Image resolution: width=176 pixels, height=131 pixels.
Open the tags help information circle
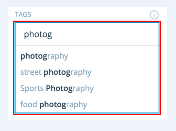(x=154, y=15)
